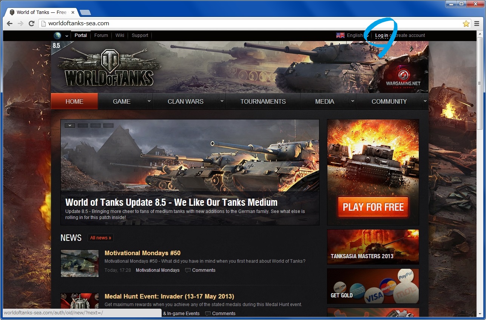Visit the Forum link
Viewport: 486px width, 320px height.
coord(101,35)
